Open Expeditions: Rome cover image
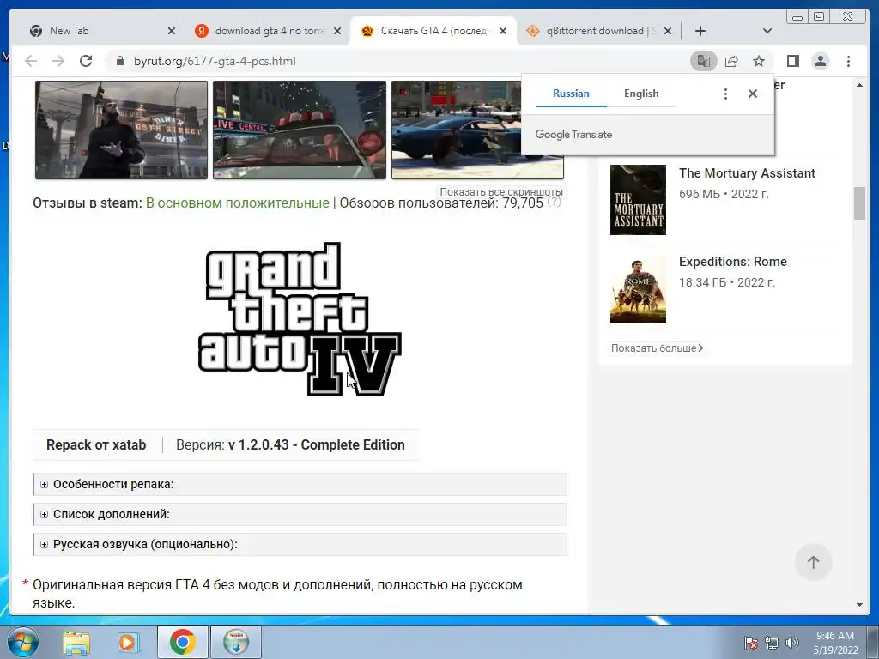Viewport: 879px width, 659px height. click(638, 288)
